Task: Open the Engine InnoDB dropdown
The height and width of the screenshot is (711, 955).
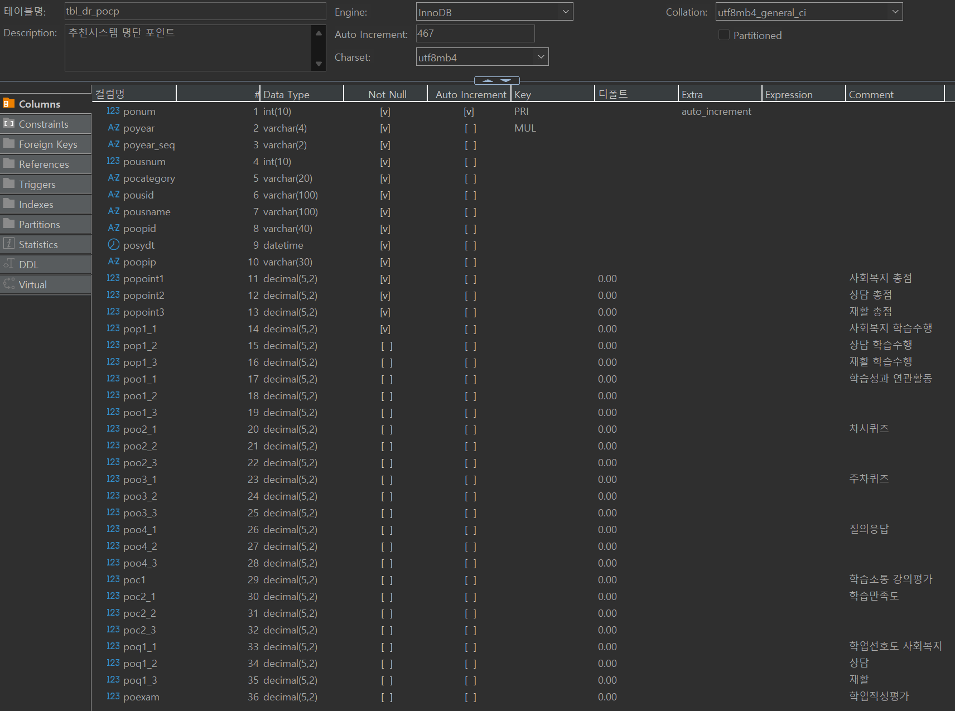Action: [x=565, y=12]
